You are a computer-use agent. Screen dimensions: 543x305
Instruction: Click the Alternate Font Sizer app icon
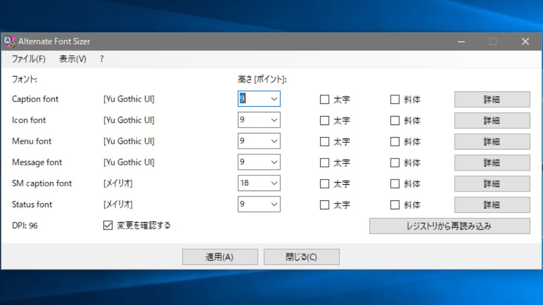pyautogui.click(x=9, y=42)
